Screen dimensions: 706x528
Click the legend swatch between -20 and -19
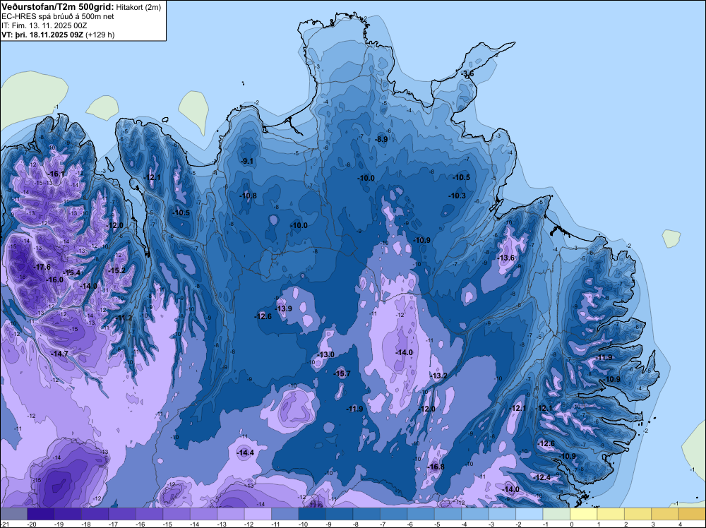coord(41,514)
